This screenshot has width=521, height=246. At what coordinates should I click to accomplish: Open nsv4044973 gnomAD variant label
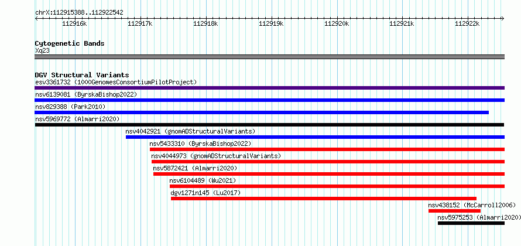click(x=216, y=156)
